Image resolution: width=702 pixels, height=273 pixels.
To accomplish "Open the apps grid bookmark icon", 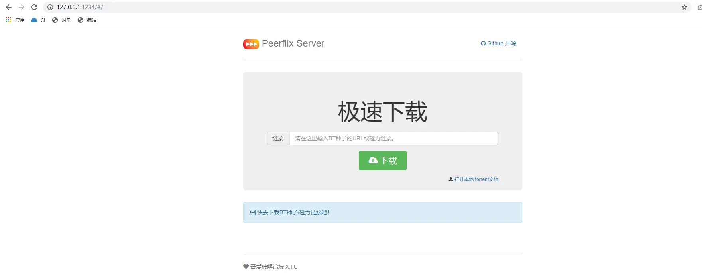I will 8,20.
